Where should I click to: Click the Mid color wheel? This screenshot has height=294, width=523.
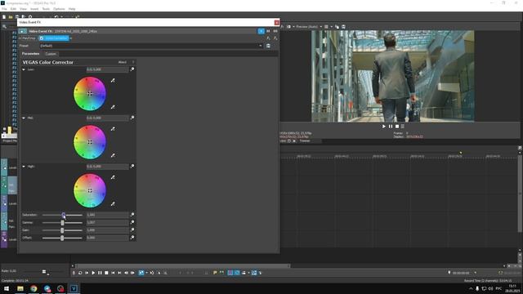[90, 142]
